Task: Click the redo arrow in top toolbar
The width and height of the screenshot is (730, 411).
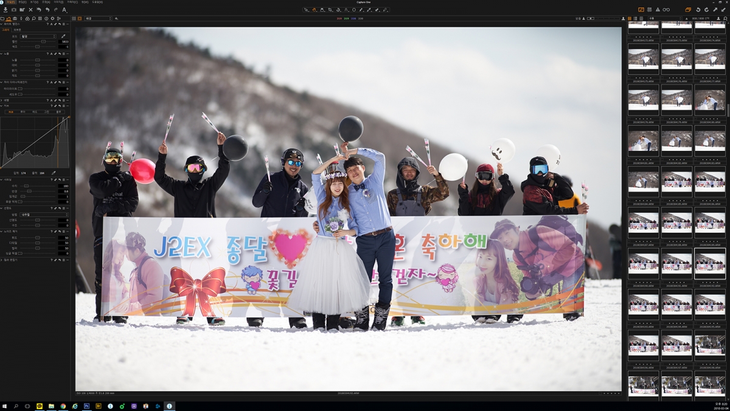Action: (56, 10)
